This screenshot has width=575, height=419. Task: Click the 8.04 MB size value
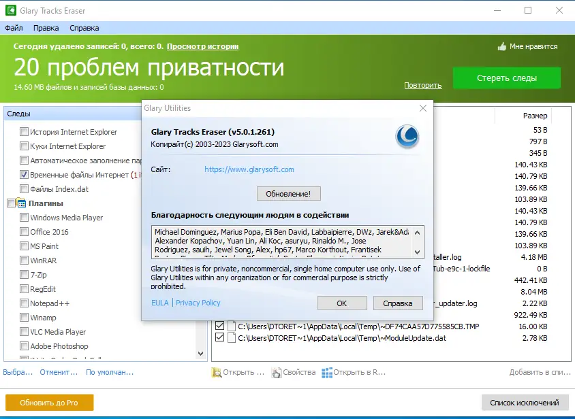pyautogui.click(x=534, y=292)
